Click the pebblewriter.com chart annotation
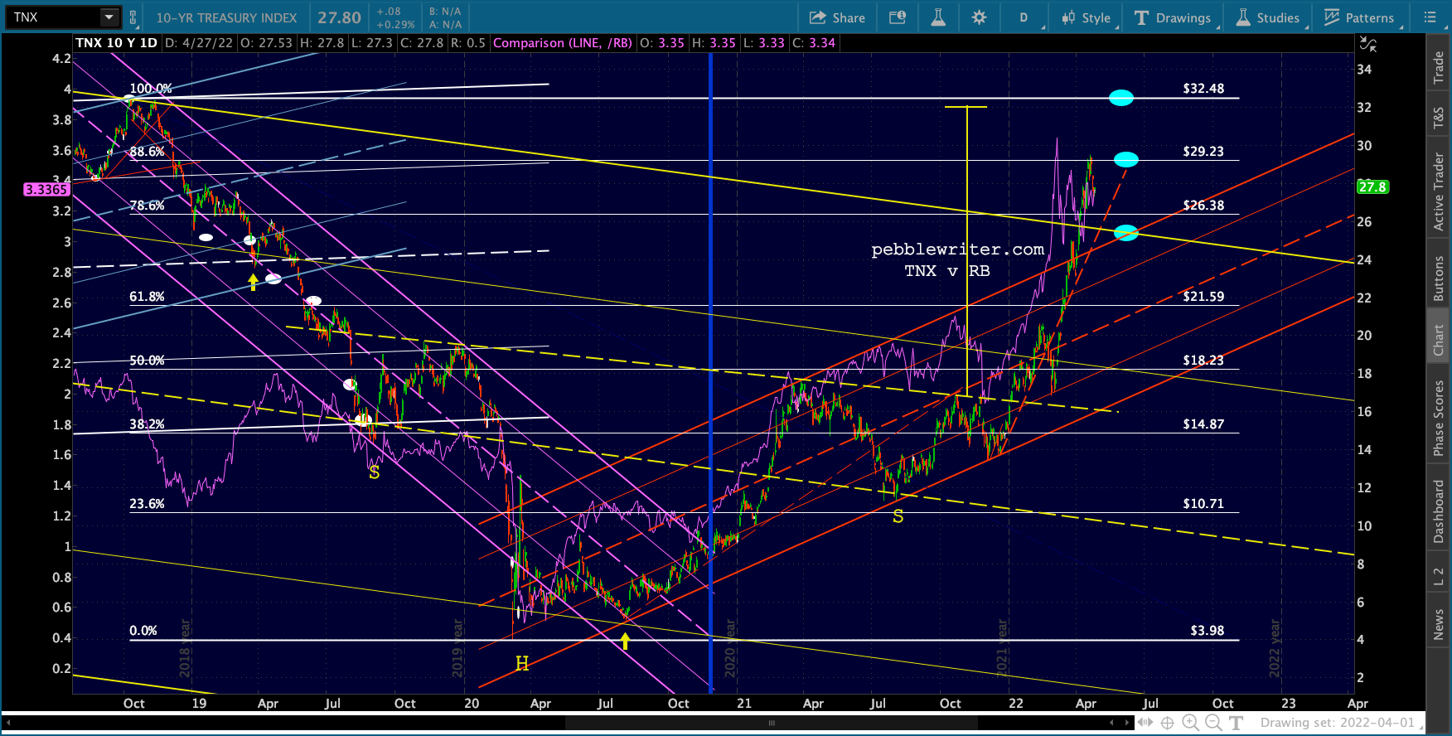Screen dimensions: 1452x736 click(957, 249)
